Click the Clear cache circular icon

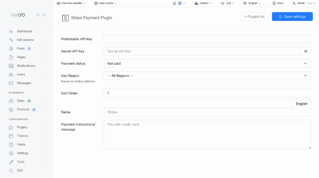point(96,3)
